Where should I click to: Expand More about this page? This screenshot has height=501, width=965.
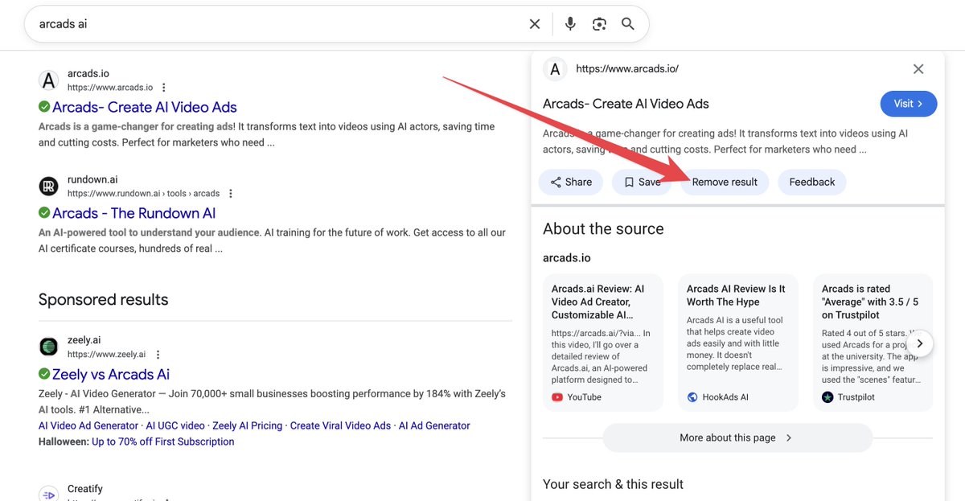pyautogui.click(x=737, y=438)
